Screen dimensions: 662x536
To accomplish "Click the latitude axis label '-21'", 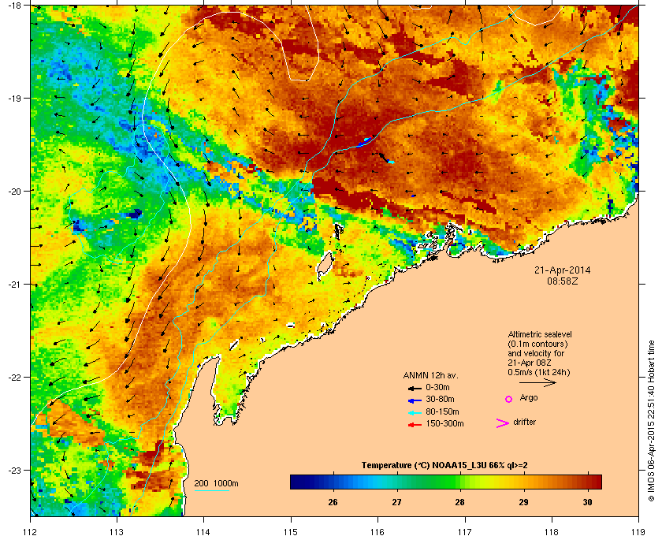I will (15, 285).
